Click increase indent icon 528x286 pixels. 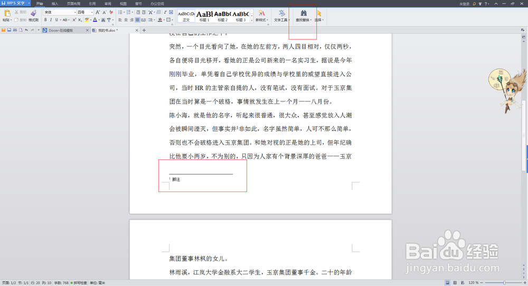tap(144, 12)
